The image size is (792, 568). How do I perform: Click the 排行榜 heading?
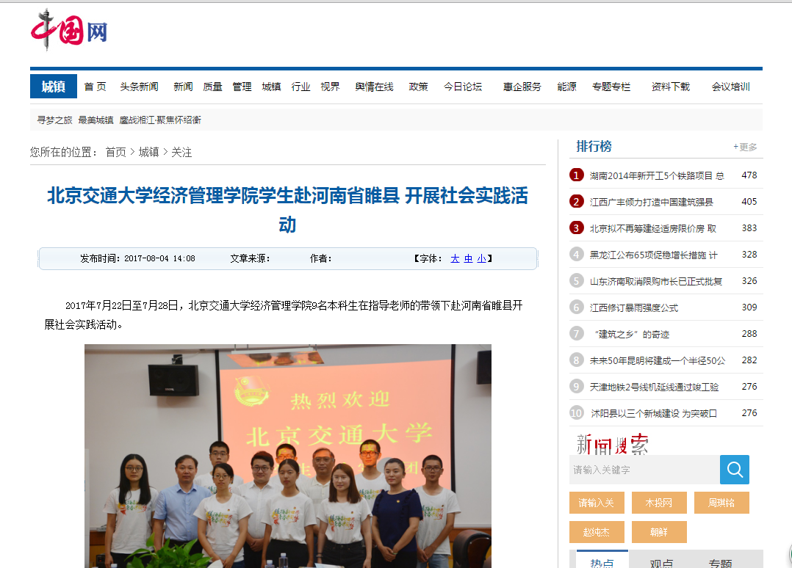tap(594, 146)
